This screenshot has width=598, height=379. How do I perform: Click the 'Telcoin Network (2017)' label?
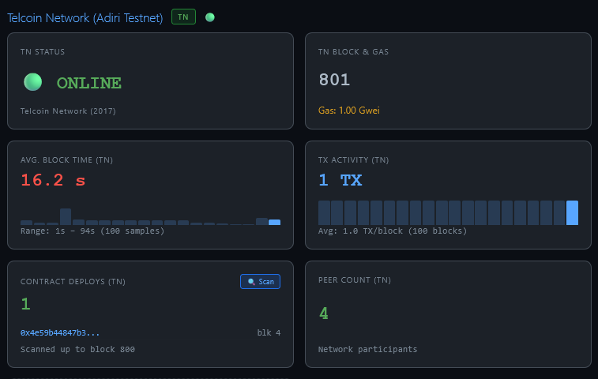(x=68, y=111)
